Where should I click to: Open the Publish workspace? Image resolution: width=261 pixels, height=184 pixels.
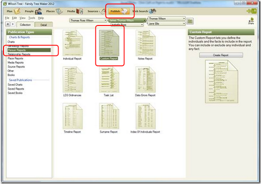[119, 11]
